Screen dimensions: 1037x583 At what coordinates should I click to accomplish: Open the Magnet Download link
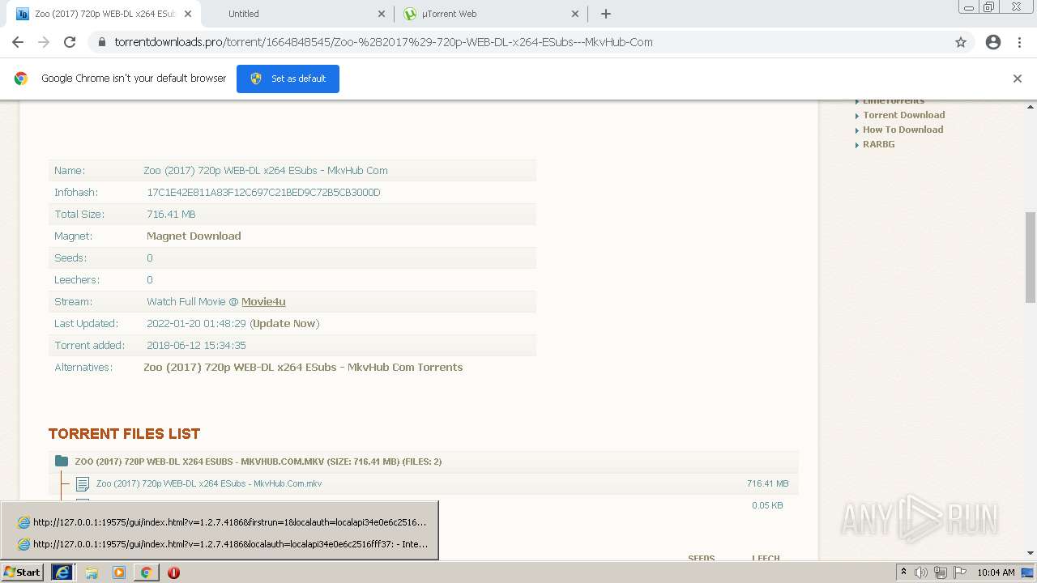[x=194, y=236]
